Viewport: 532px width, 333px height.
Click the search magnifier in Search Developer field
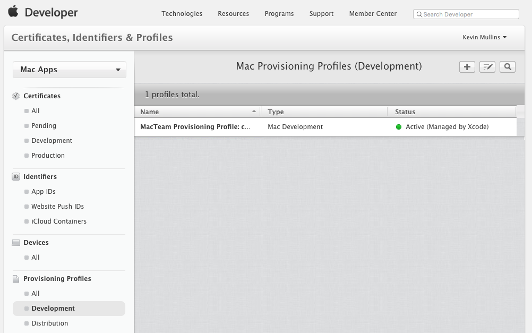point(419,14)
